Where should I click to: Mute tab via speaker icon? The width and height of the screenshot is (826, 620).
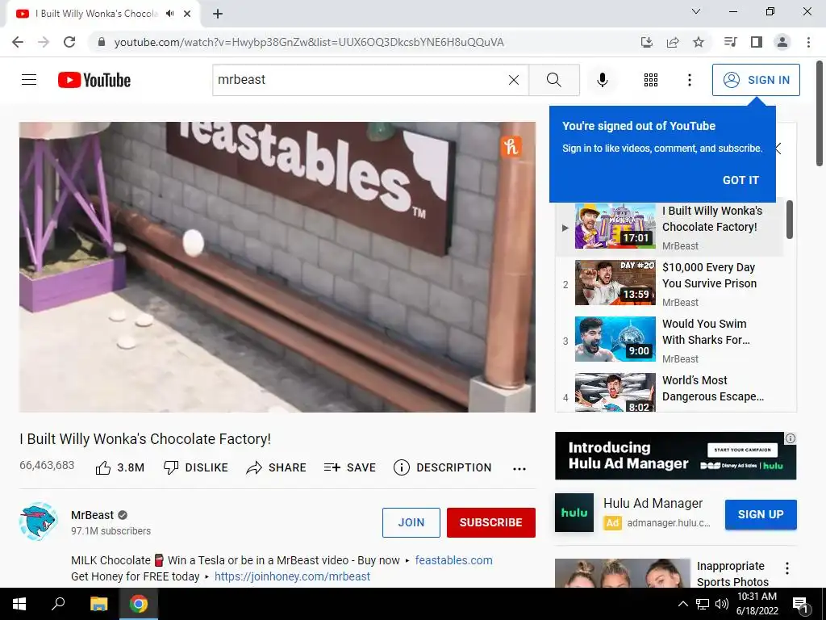(x=170, y=14)
